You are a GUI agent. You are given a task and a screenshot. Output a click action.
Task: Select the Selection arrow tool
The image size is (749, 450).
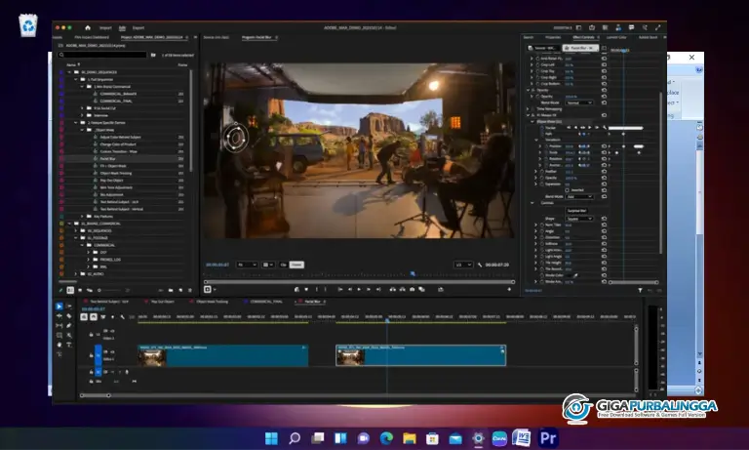point(59,307)
